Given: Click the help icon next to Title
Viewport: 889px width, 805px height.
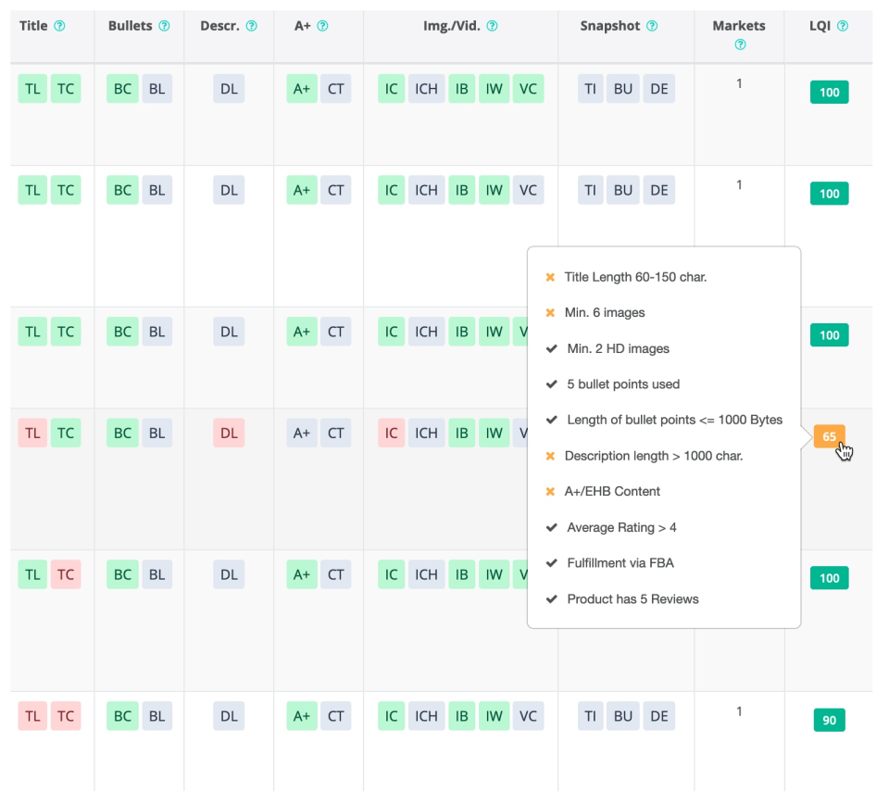Looking at the screenshot, I should 60,26.
